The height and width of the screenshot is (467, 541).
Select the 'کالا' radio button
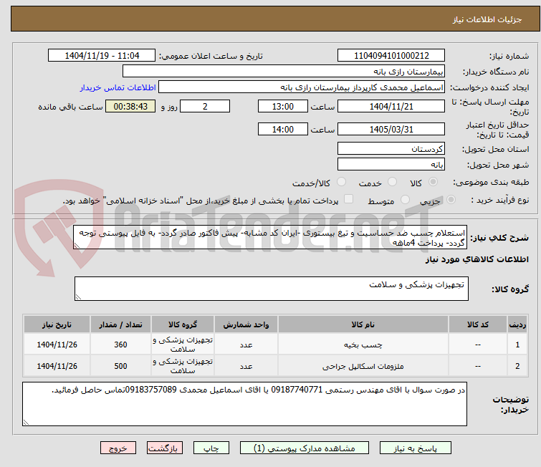[x=433, y=182]
